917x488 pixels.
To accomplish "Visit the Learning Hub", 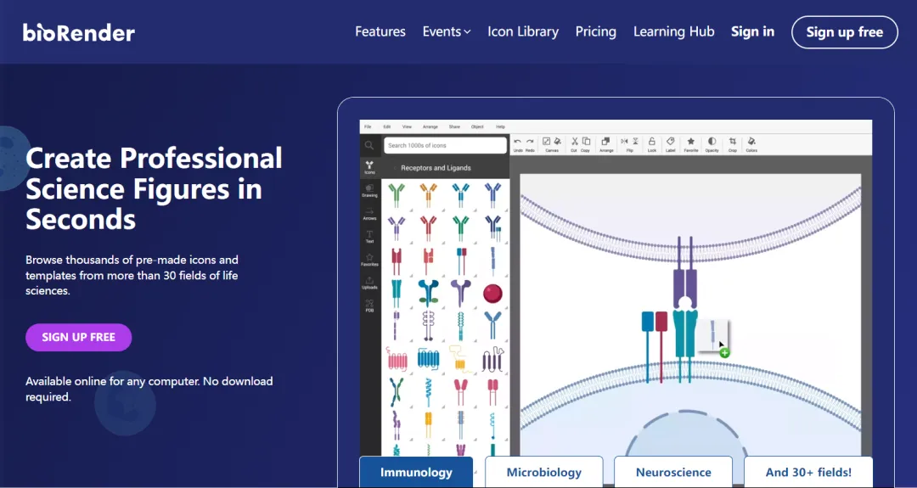I will pos(673,31).
